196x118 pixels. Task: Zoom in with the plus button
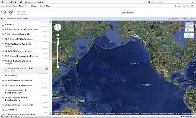pyautogui.click(x=58, y=40)
